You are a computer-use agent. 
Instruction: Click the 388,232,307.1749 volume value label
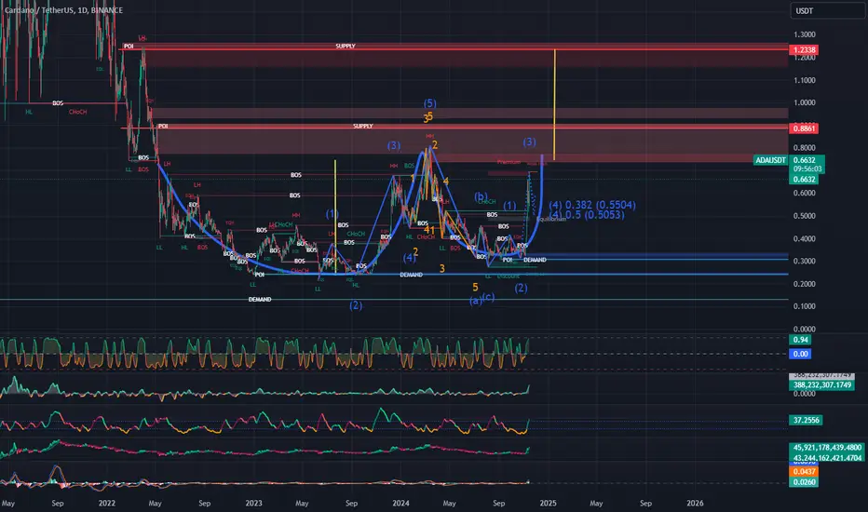tap(821, 384)
